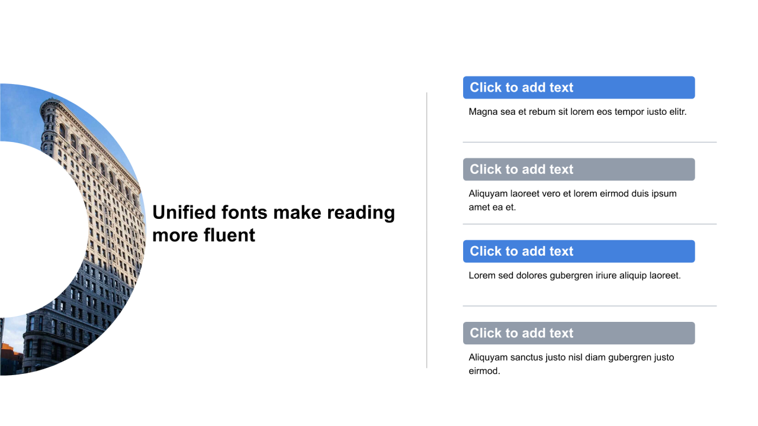
Task: Select the first blue 'Click to add text' header
Action: click(579, 88)
